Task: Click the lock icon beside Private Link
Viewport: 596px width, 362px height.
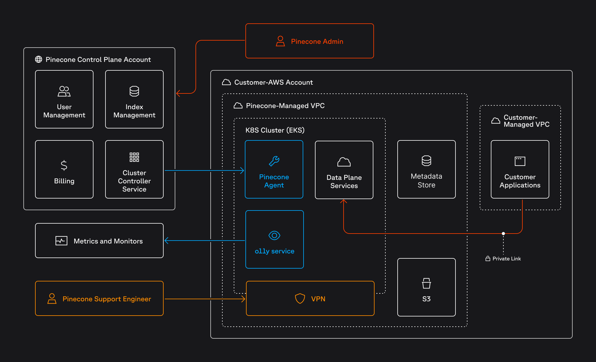Action: coord(488,259)
